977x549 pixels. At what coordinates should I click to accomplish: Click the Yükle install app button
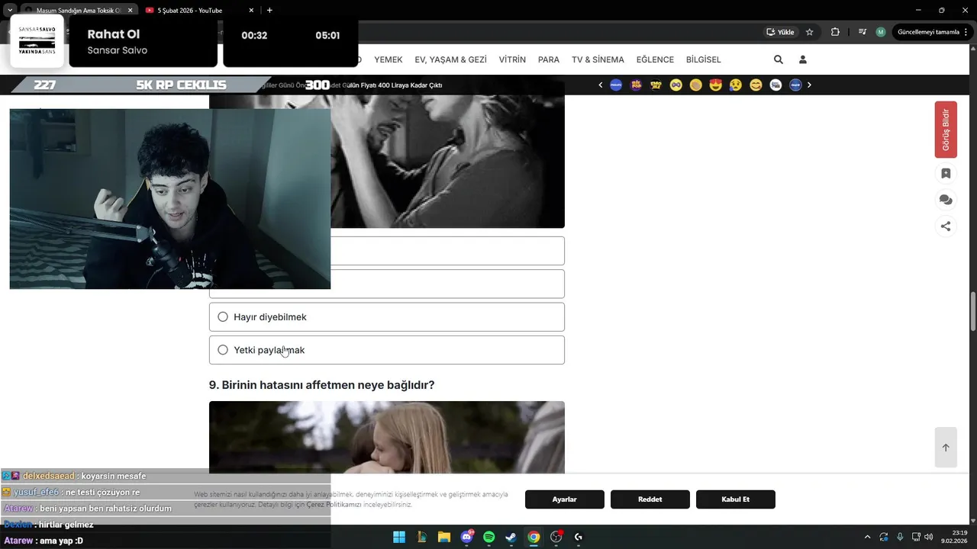click(x=780, y=32)
